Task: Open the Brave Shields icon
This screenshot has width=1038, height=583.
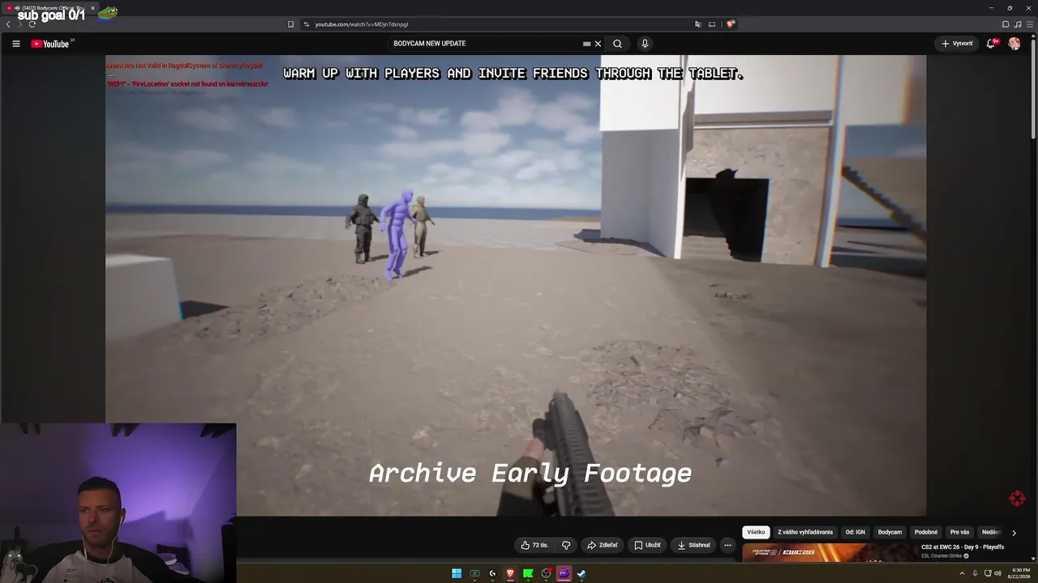Action: [x=730, y=24]
